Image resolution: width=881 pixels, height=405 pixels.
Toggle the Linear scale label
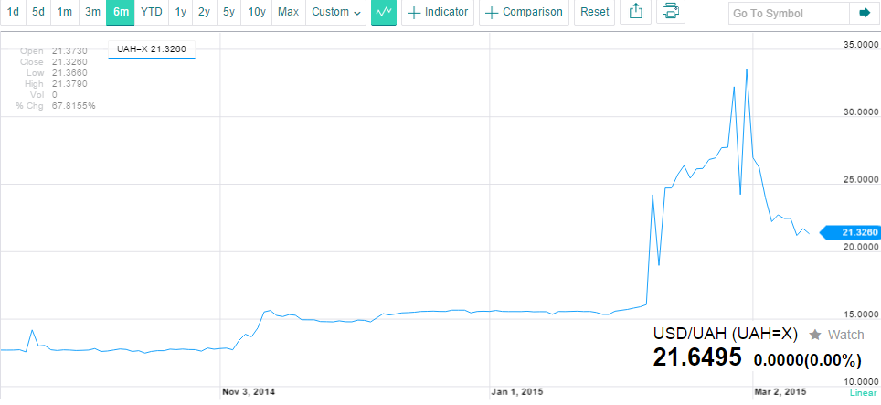863,392
